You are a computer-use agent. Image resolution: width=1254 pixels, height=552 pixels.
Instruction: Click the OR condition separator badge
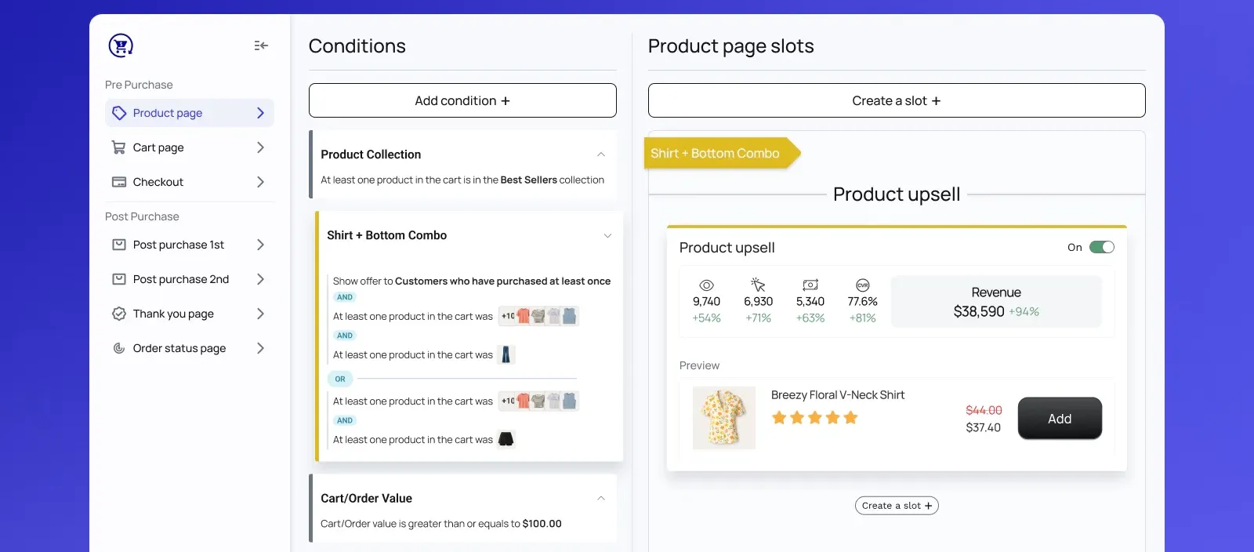pos(340,379)
